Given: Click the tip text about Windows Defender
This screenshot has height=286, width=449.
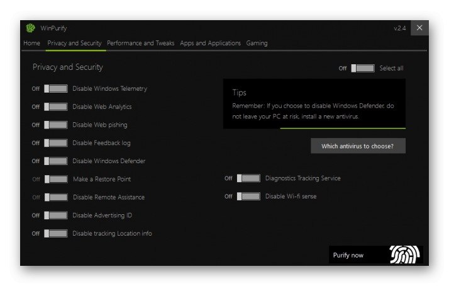Looking at the screenshot, I should click(x=313, y=111).
